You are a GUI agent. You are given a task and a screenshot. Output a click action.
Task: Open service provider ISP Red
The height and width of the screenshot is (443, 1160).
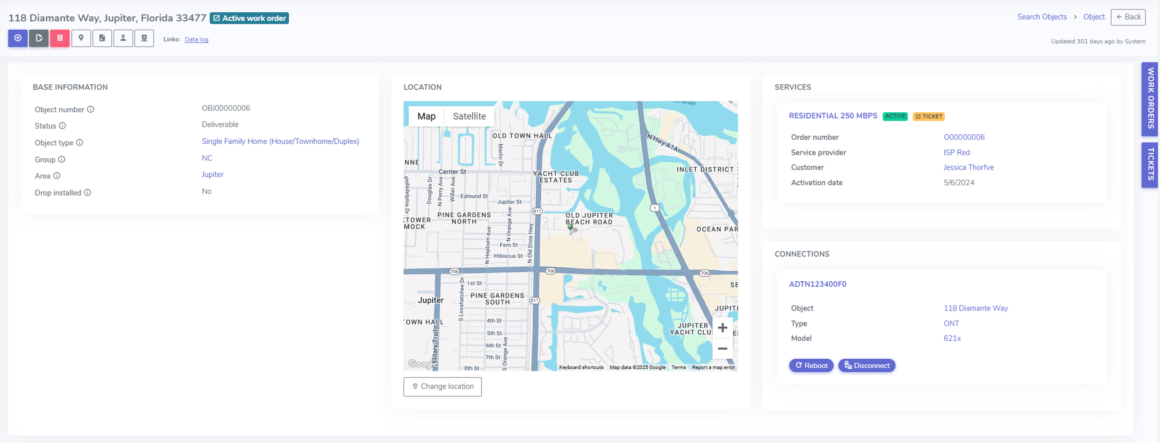pyautogui.click(x=957, y=153)
